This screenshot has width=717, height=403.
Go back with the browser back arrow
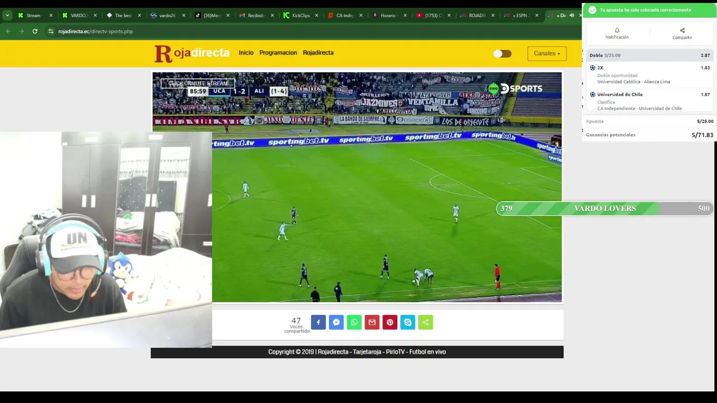(x=8, y=31)
